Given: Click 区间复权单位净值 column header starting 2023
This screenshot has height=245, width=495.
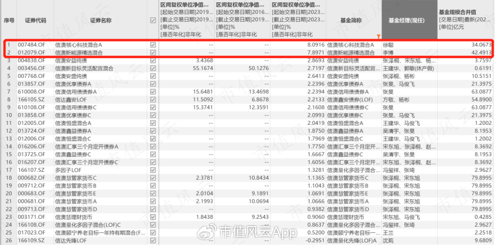Looking at the screenshot, I should (298, 20).
